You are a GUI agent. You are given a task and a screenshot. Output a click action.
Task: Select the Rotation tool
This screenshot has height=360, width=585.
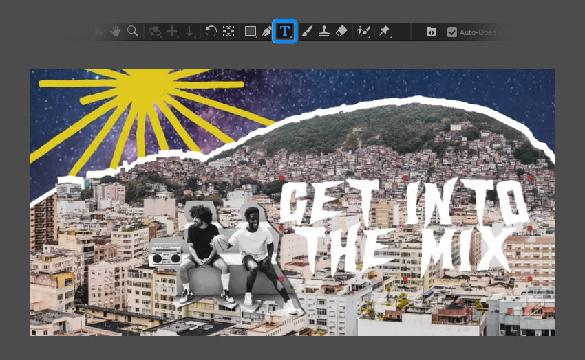coord(211,32)
